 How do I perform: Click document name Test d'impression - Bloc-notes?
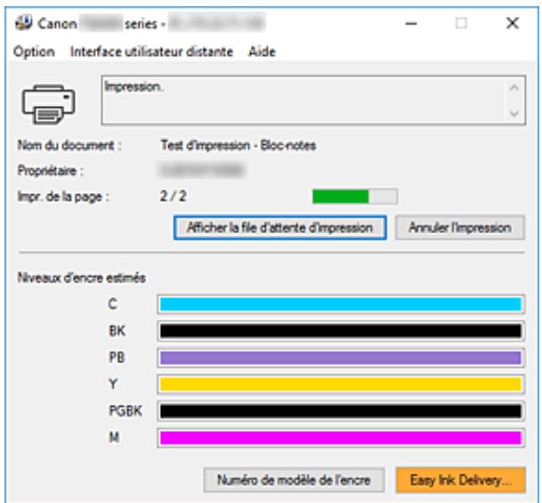click(239, 145)
